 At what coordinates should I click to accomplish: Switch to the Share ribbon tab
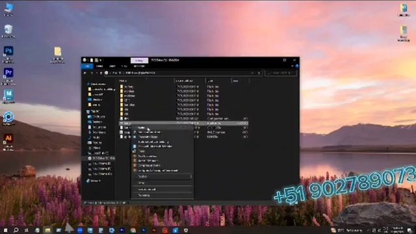pyautogui.click(x=112, y=66)
